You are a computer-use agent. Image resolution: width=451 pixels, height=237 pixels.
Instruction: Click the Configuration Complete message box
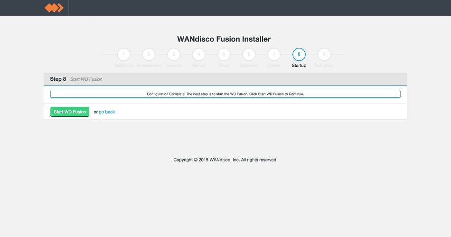pyautogui.click(x=225, y=94)
